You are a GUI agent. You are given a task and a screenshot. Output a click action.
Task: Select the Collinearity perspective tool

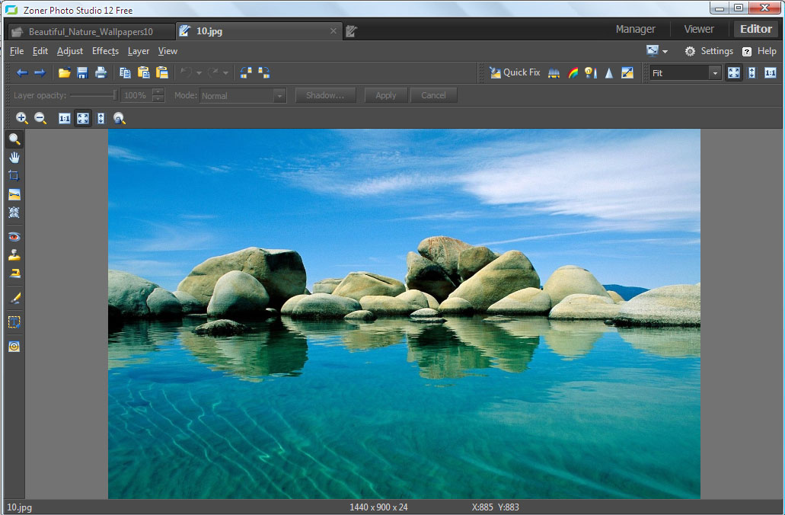pyautogui.click(x=14, y=213)
